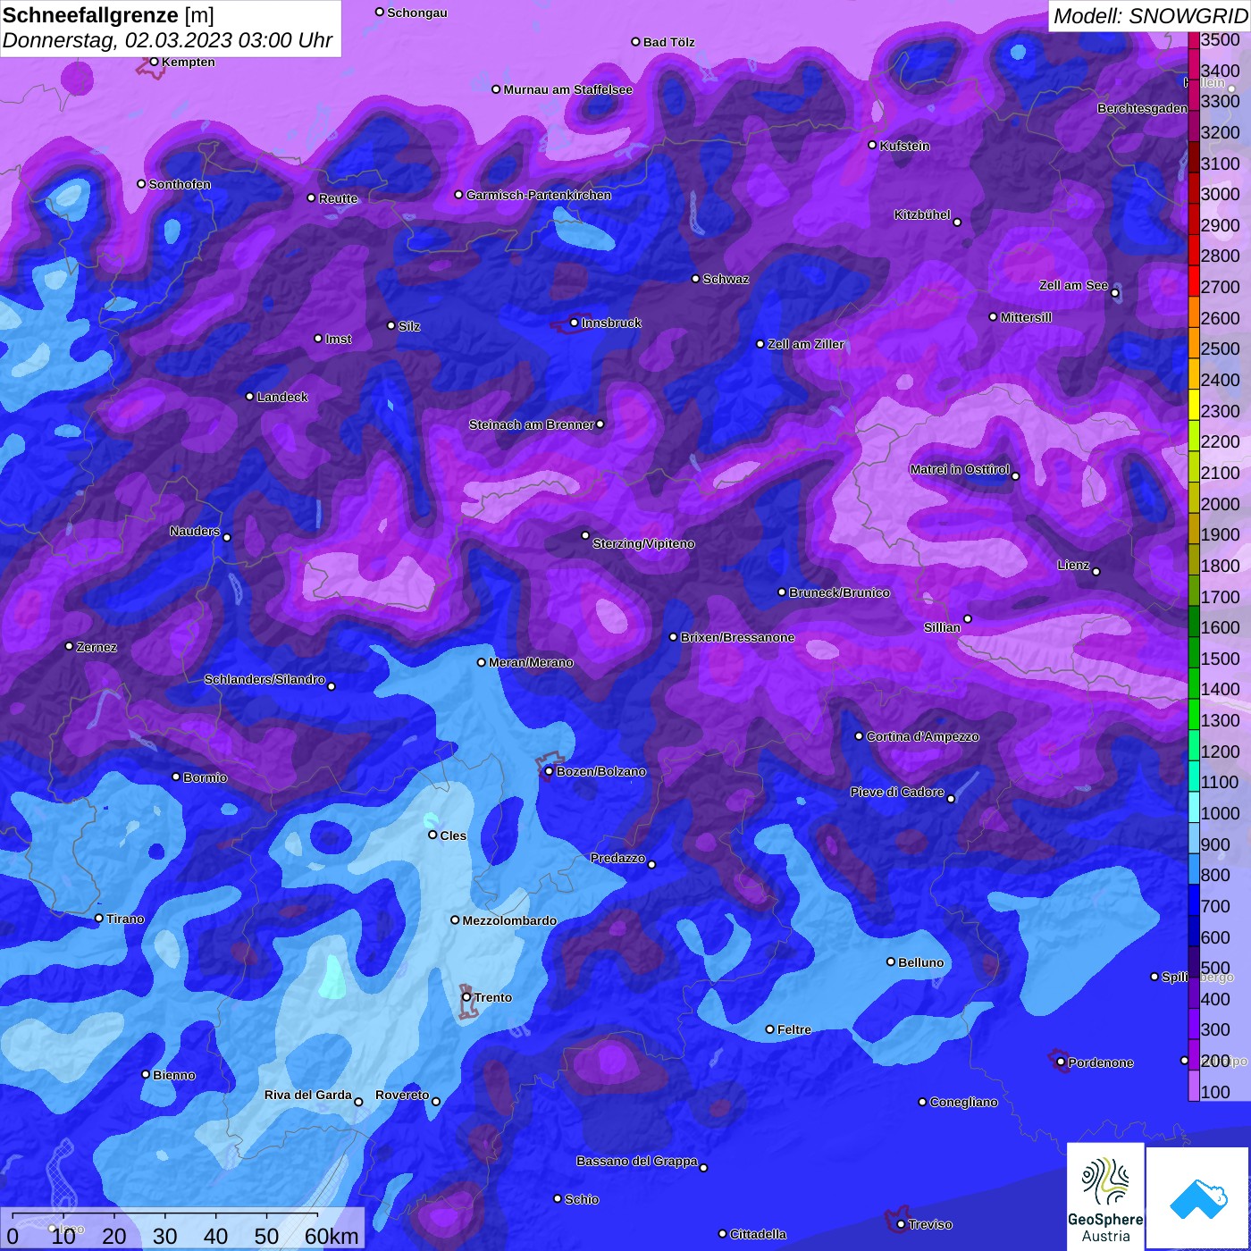Click the Treviso city marker

pos(901,1224)
